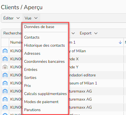Click client icon in 'ndadori editore' row
This screenshot has width=126, height=115.
[x=5, y=75]
